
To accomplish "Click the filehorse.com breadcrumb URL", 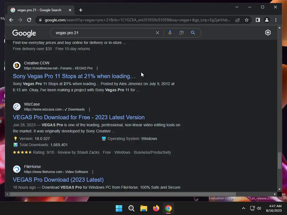I will point(56,172).
